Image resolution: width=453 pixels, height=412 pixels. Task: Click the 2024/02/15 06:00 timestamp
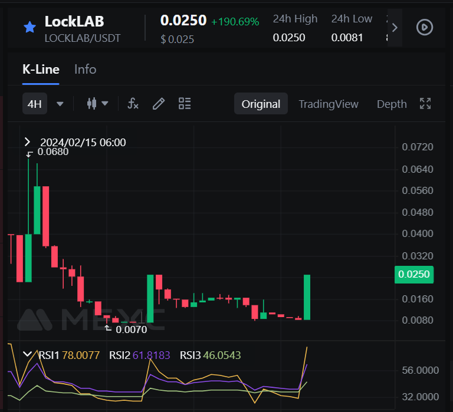(83, 142)
